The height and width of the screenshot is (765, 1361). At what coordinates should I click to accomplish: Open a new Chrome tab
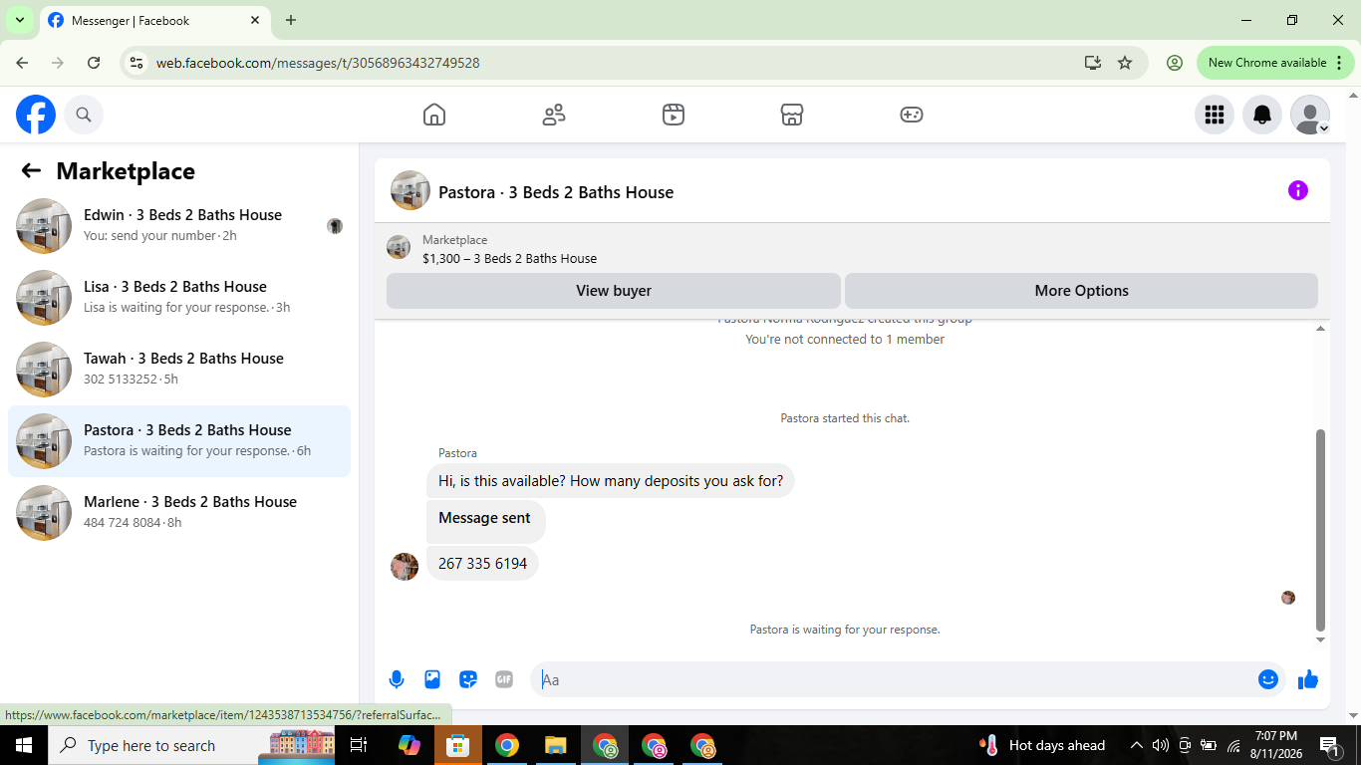[291, 20]
